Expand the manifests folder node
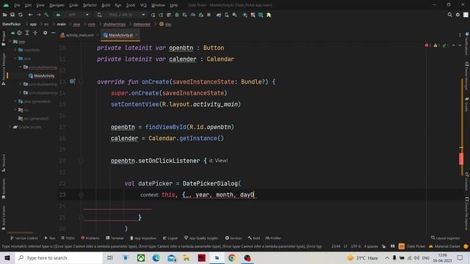This screenshot has height=264, width=470. point(15,50)
